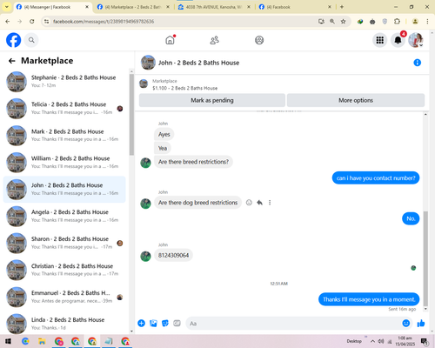435x348 pixels.
Task: Open the browser zoom magnifier icon
Action: coord(332,22)
